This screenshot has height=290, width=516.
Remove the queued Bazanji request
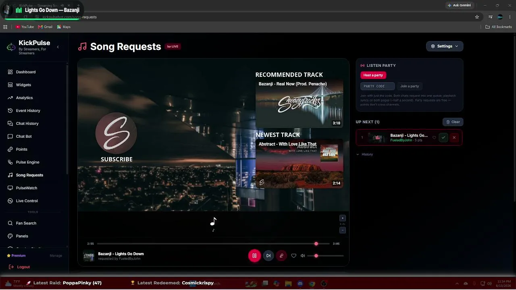(454, 138)
